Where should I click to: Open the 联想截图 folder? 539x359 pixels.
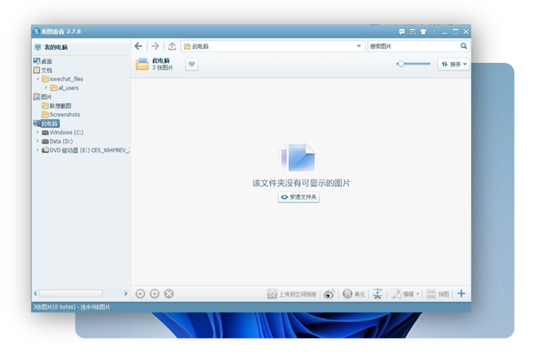point(60,106)
